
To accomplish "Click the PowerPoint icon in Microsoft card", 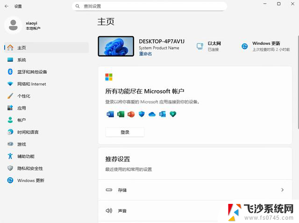I will point(131,114).
